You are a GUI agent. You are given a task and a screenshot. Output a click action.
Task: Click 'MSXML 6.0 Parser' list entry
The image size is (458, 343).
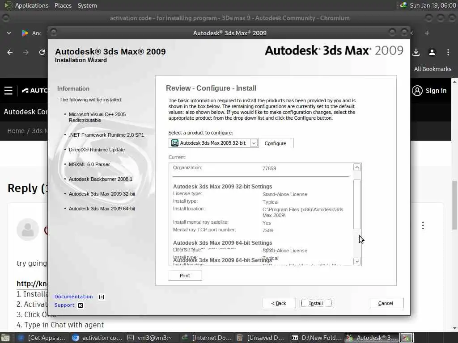pyautogui.click(x=89, y=164)
